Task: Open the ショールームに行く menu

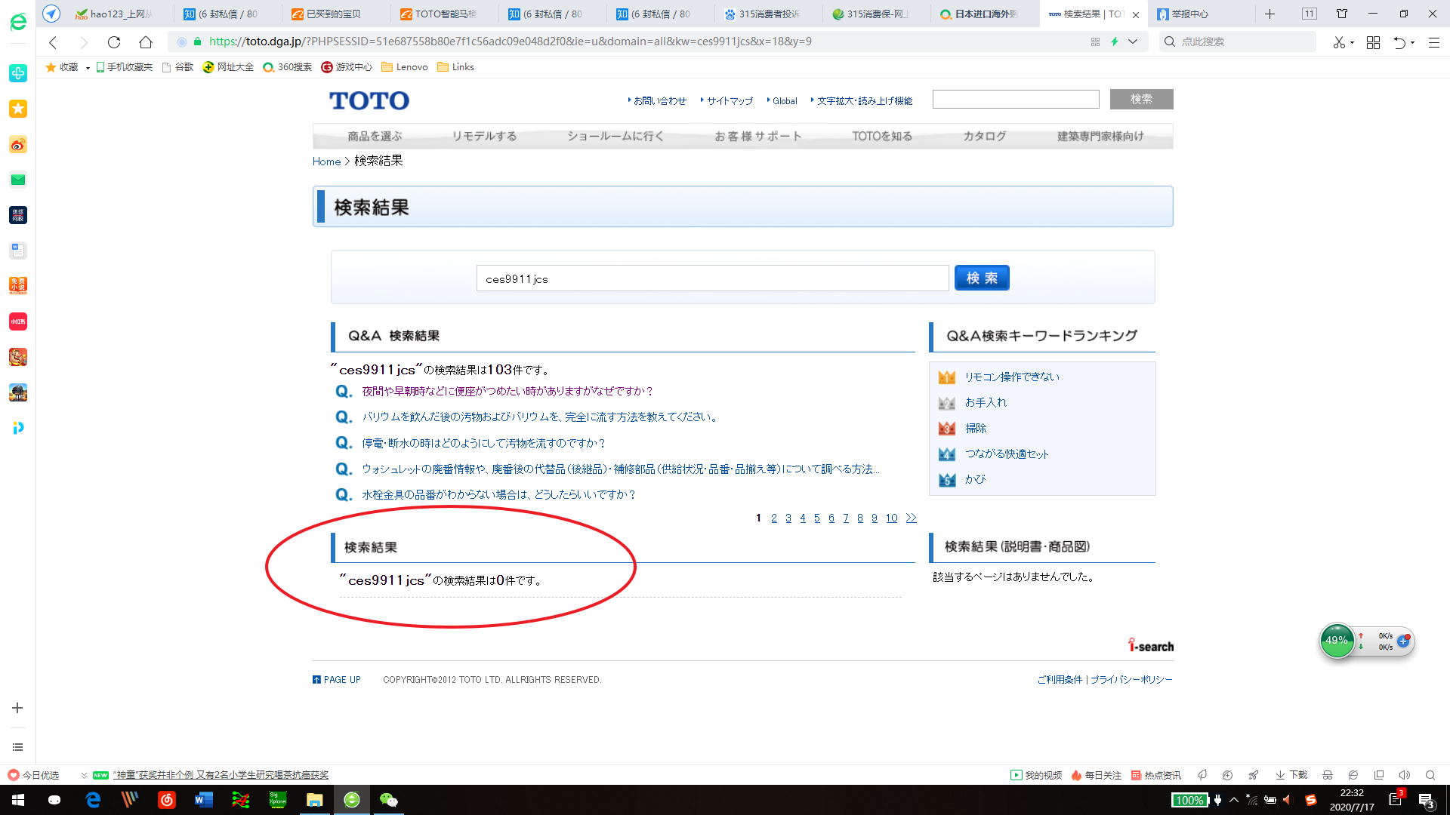Action: [615, 137]
